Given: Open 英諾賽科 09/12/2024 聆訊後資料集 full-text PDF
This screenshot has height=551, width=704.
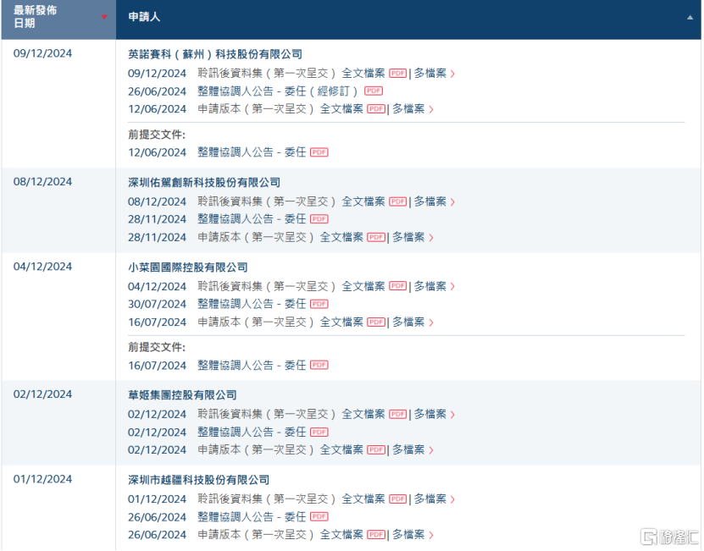Looking at the screenshot, I should click(398, 73).
